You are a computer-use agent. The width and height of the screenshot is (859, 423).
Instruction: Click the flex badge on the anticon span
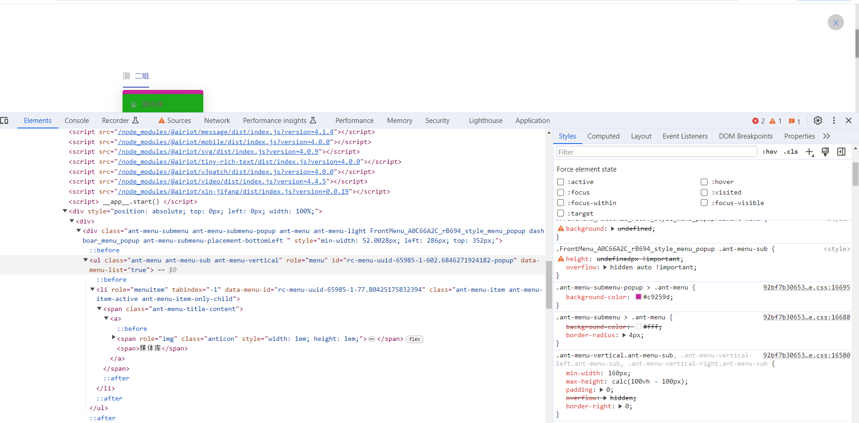pyautogui.click(x=415, y=339)
